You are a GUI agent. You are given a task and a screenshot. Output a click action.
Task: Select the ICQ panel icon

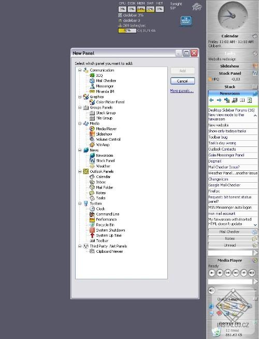(x=92, y=75)
